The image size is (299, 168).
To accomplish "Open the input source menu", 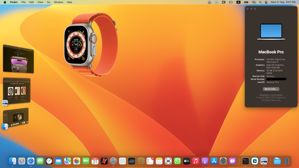I will coord(238,2).
